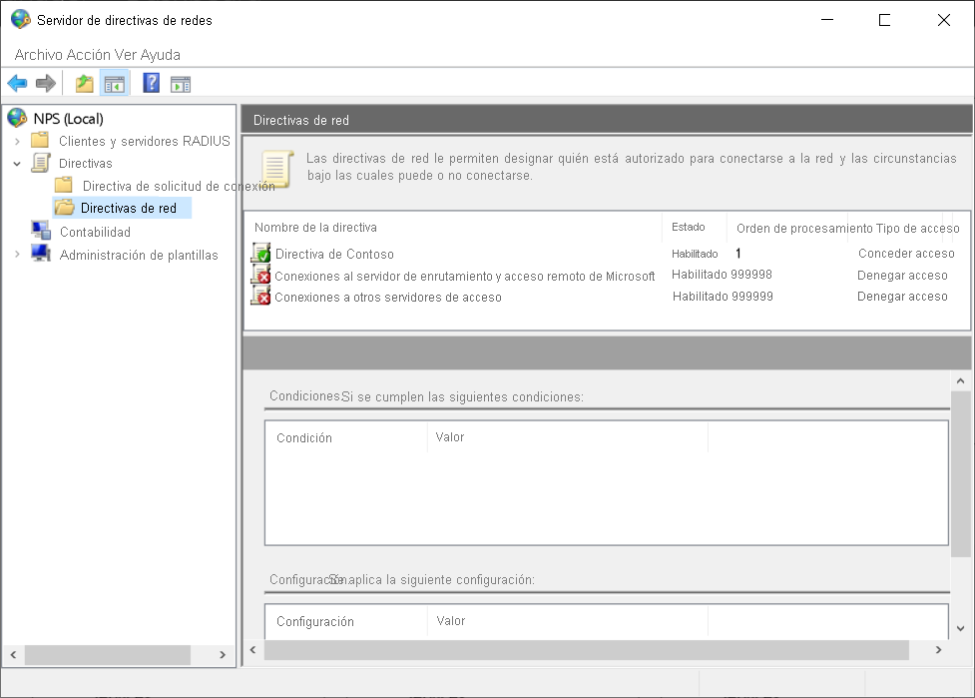Click right arrow of tree pane scrollbar
The width and height of the screenshot is (975, 698).
click(223, 654)
